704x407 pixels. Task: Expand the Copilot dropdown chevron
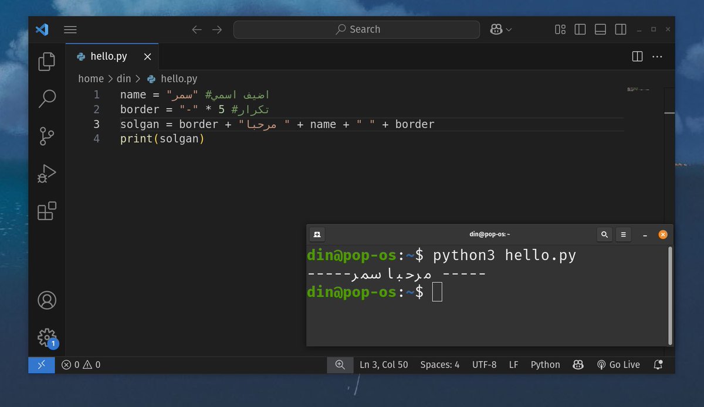(x=509, y=29)
